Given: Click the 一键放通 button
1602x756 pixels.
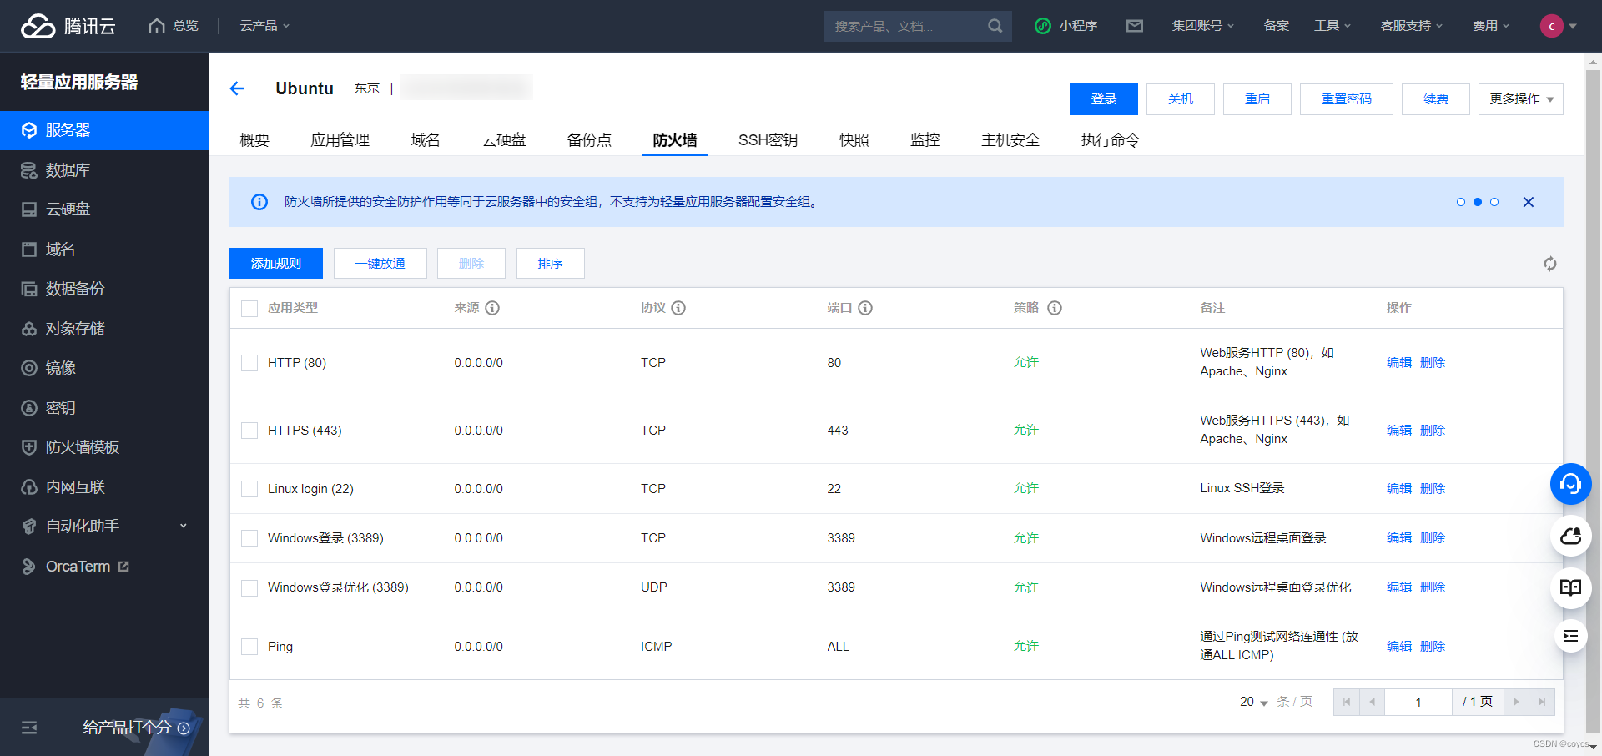Looking at the screenshot, I should 380,264.
